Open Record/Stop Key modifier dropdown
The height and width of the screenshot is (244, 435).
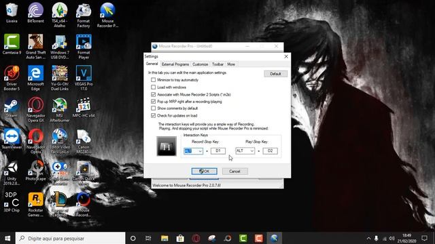[193, 151]
